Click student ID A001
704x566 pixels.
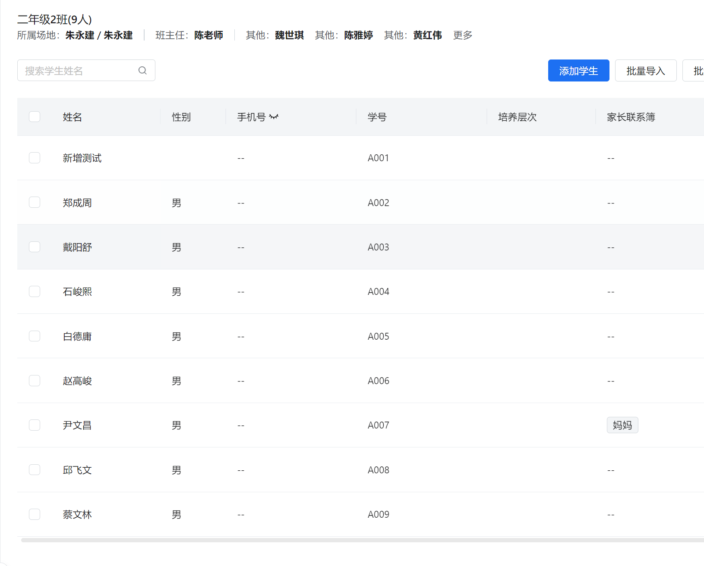point(378,158)
